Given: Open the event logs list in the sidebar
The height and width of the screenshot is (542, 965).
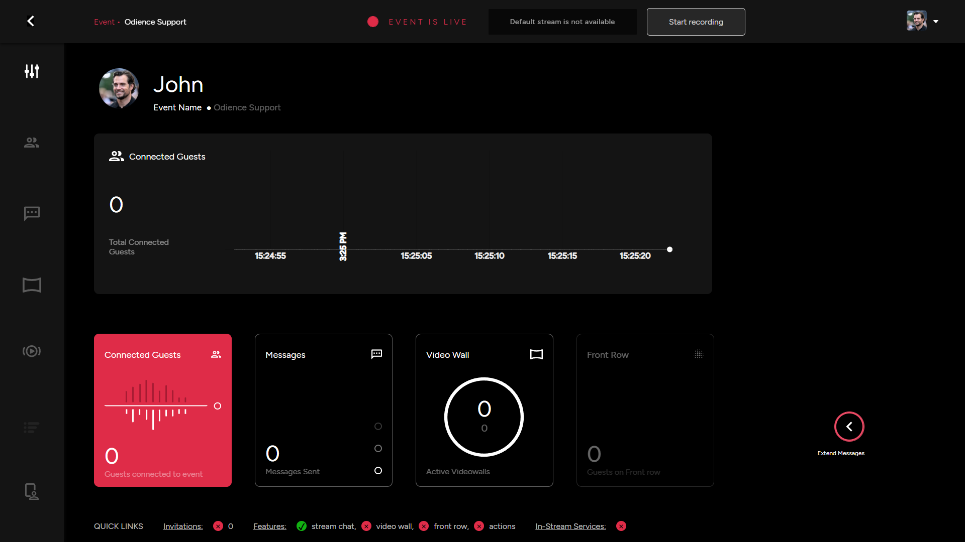Looking at the screenshot, I should click(x=31, y=427).
